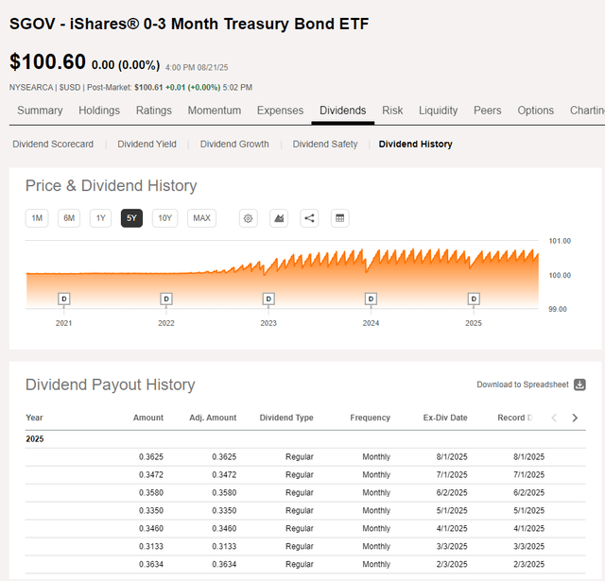Screen dimensions: 605x581
Task: Click the post-market price $100.61
Action: 148,88
